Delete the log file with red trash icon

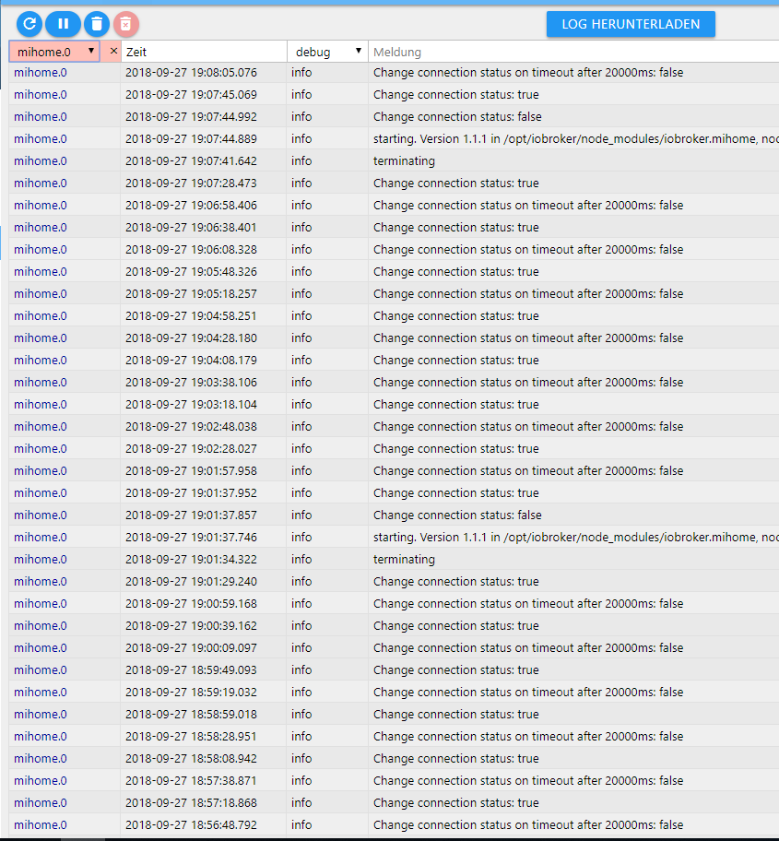126,24
